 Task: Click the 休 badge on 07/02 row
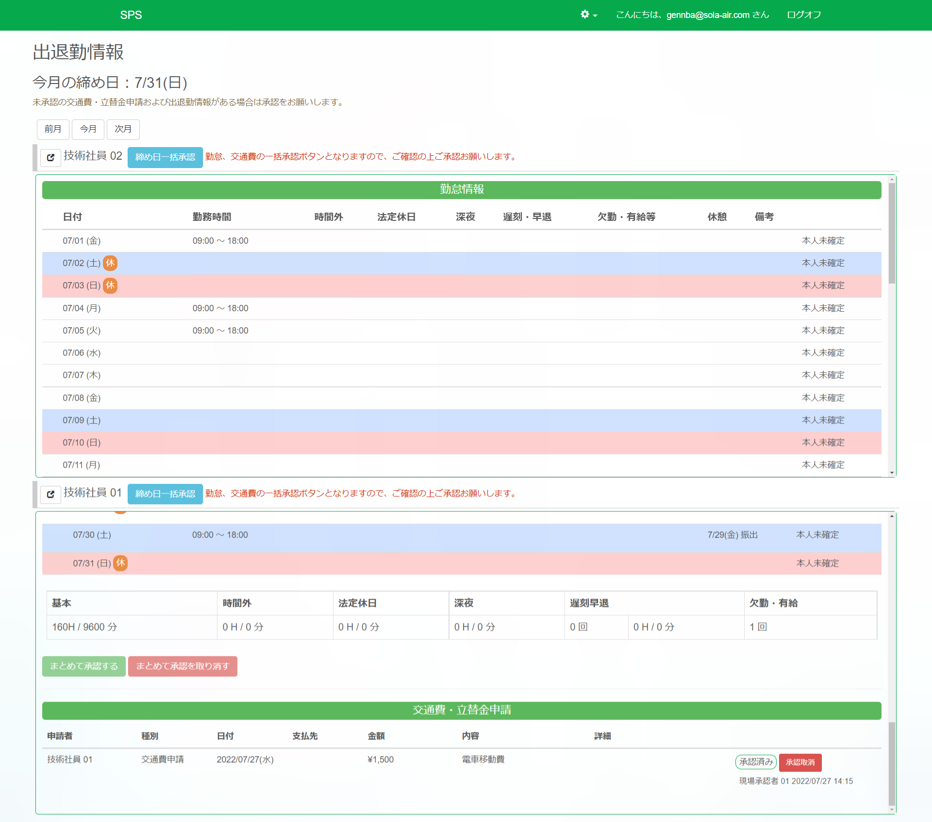click(111, 263)
